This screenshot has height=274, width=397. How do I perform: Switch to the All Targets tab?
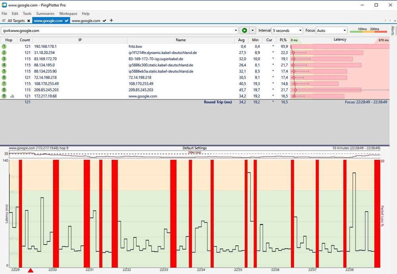point(16,21)
